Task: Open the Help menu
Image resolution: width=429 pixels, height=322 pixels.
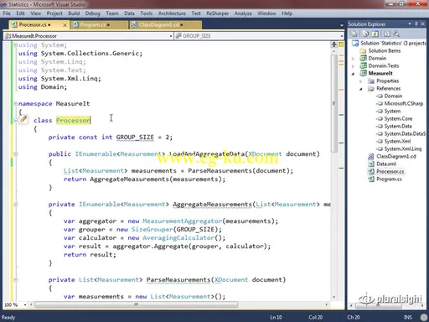Action: pos(287,13)
